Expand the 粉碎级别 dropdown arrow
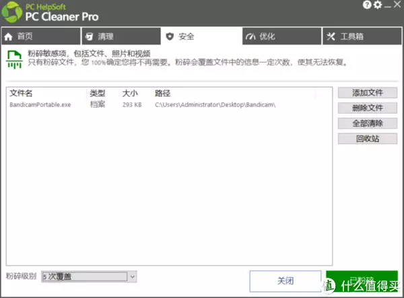Viewport: 404px width, 298px height. pyautogui.click(x=133, y=276)
